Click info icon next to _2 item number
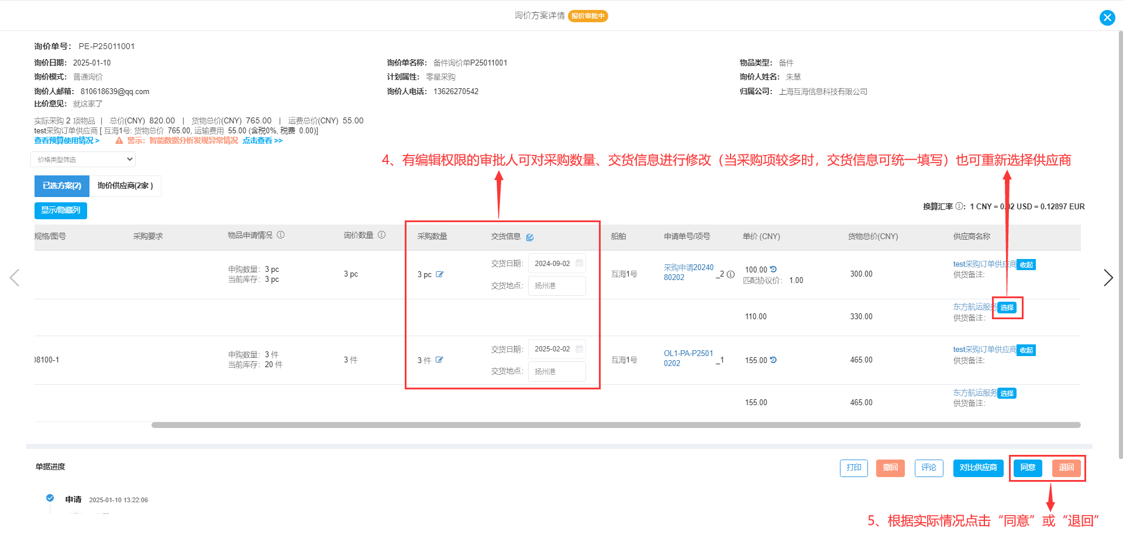 pyautogui.click(x=731, y=274)
